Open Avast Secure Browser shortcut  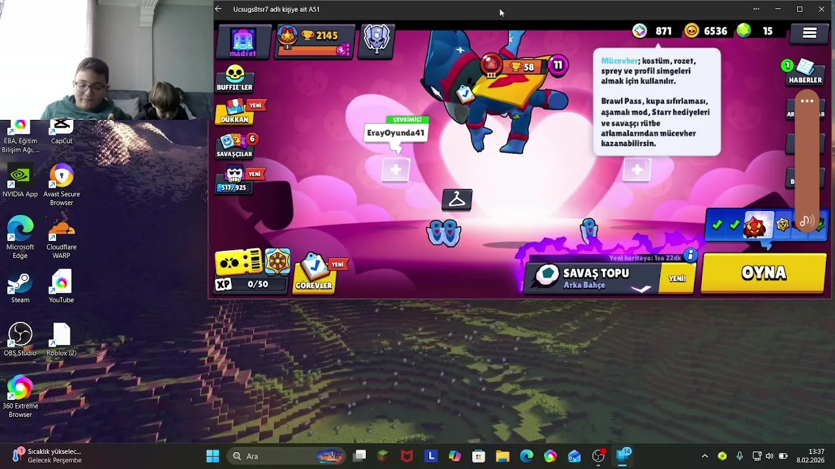click(61, 186)
